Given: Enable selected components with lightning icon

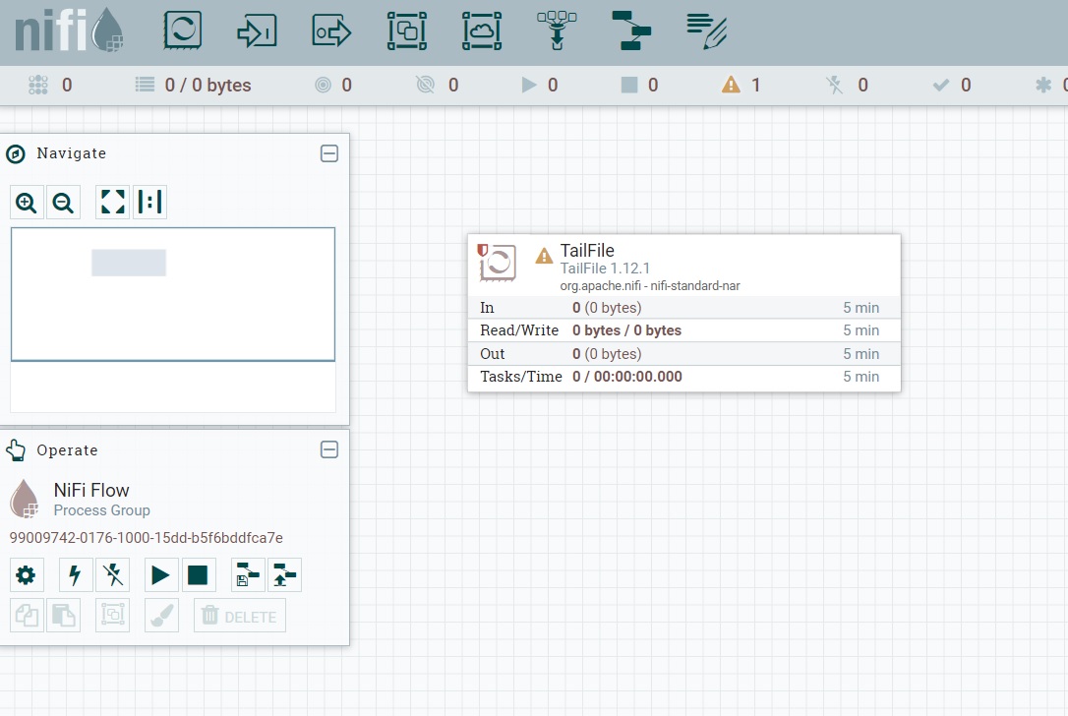Looking at the screenshot, I should tap(76, 575).
